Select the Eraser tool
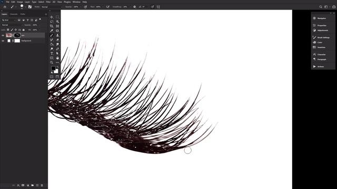This screenshot has height=189, width=337. click(x=57, y=40)
